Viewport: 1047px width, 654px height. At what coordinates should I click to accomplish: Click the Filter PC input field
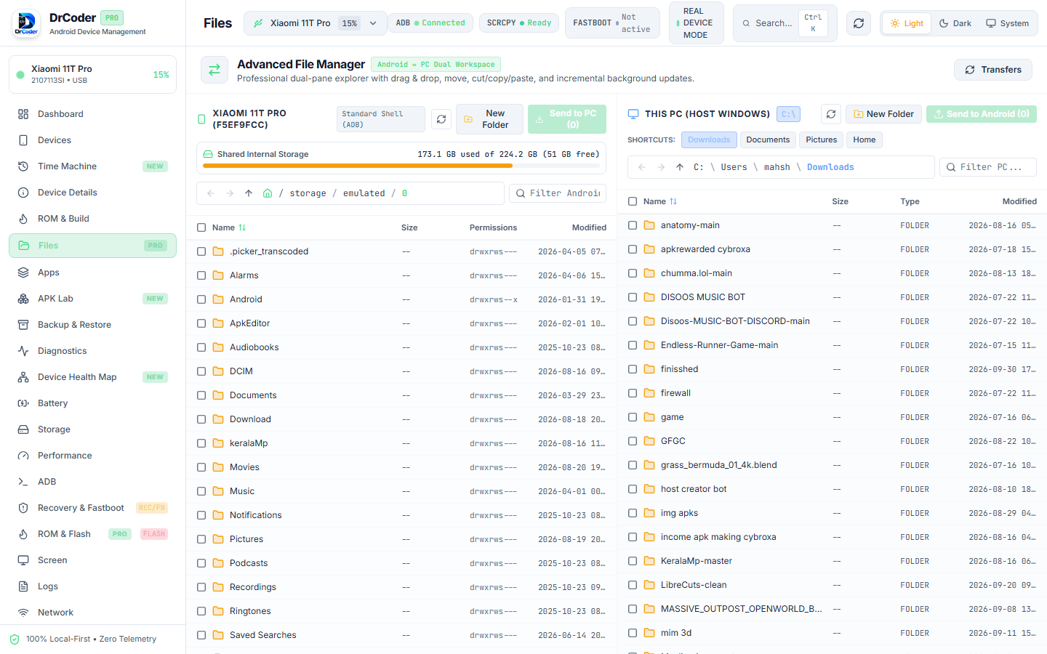coord(988,167)
